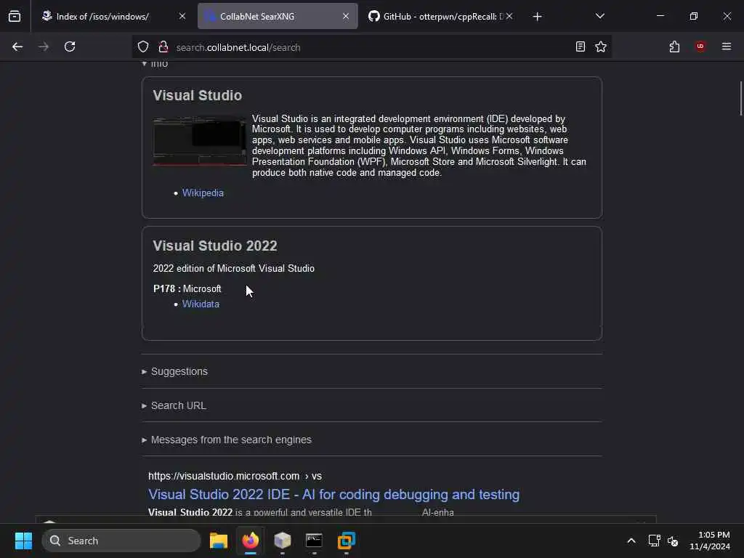The image size is (744, 558).
Task: Open the Extensions puzzle icon
Action: pyautogui.click(x=674, y=46)
